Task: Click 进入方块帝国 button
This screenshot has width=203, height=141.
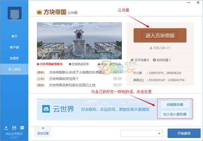Action: (160, 35)
